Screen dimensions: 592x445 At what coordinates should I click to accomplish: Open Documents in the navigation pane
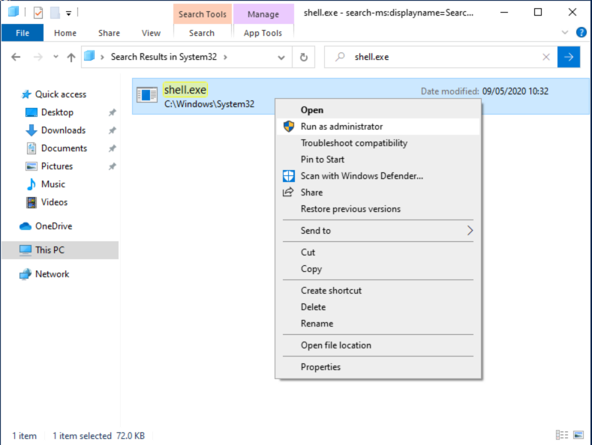[x=64, y=148]
